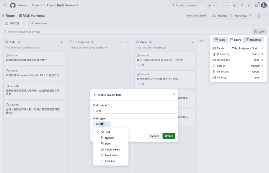Choose Number field type
This screenshot has height=173, width=269.
(x=111, y=138)
